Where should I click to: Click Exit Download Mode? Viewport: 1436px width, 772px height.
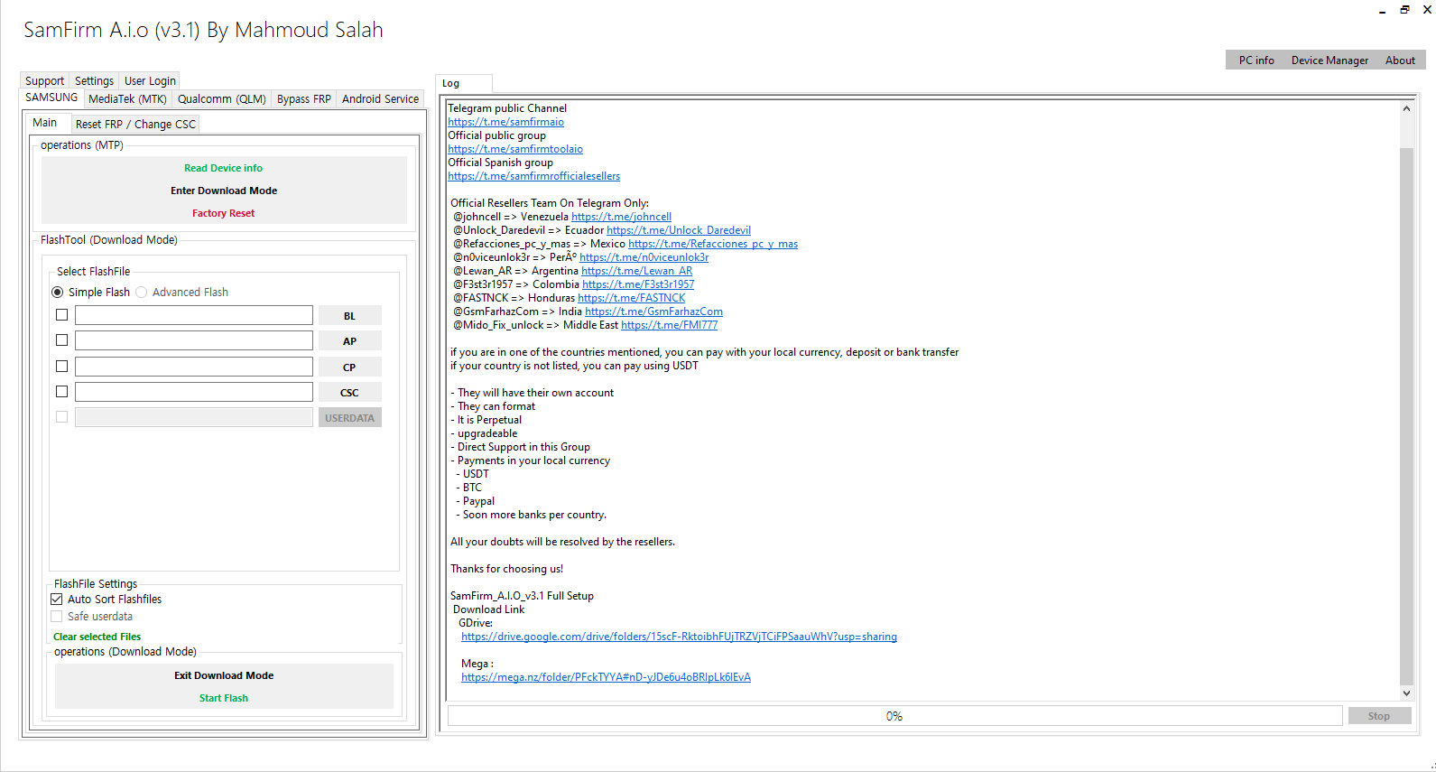pyautogui.click(x=224, y=675)
